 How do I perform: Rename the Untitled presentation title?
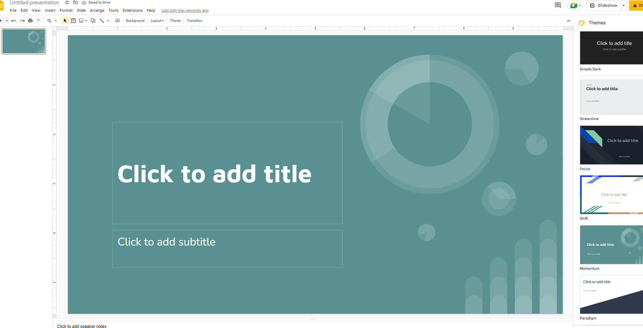(34, 3)
